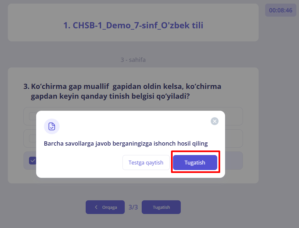Confirm finishing with the dialog's Tugatish button

pyautogui.click(x=195, y=163)
